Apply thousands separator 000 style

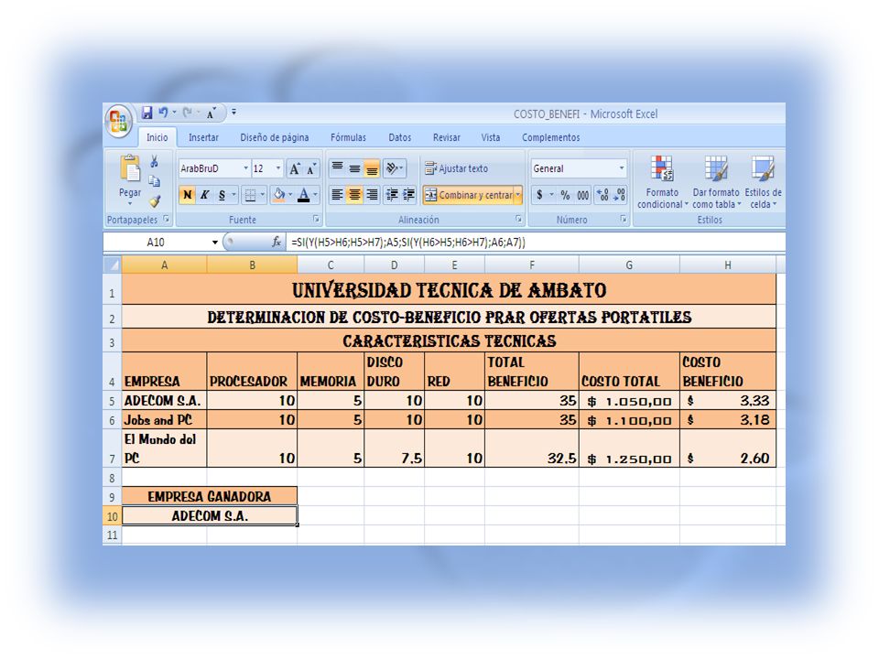(583, 195)
